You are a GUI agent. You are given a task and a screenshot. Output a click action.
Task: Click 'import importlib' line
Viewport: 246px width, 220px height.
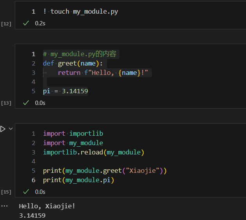(73, 134)
